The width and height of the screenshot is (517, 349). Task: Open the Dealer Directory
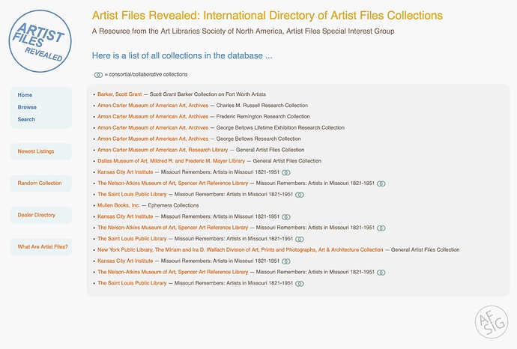37,215
